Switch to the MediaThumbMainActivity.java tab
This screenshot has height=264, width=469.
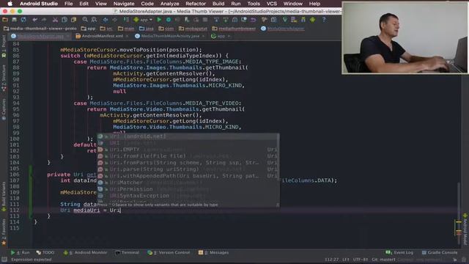point(170,36)
